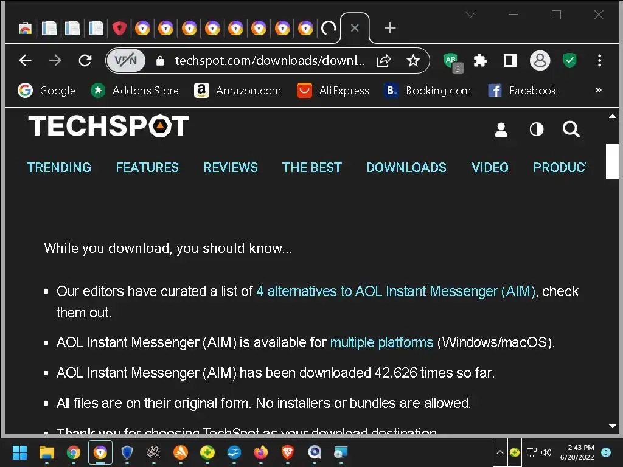Image resolution: width=623 pixels, height=467 pixels.
Task: Open notifications badge showing 3
Action: coord(606,452)
